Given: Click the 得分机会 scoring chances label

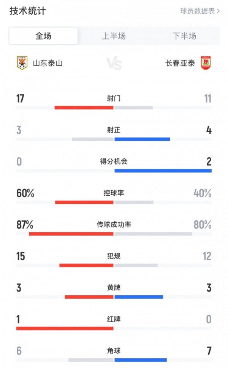Looking at the screenshot, I should [x=114, y=161].
